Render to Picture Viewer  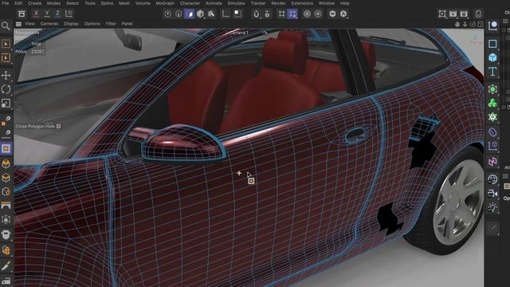pyautogui.click(x=453, y=14)
